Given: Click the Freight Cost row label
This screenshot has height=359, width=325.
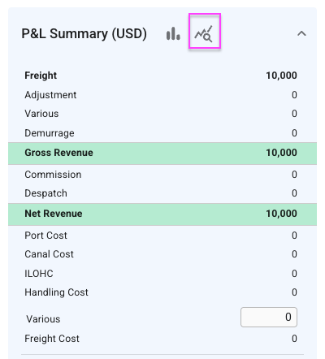Looking at the screenshot, I should [x=52, y=339].
